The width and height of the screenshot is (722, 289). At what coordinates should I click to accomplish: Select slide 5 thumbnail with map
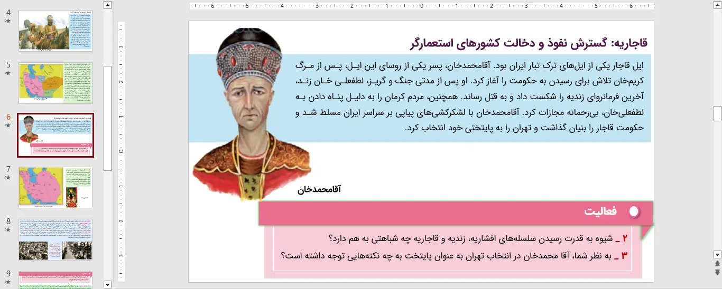tap(55, 83)
